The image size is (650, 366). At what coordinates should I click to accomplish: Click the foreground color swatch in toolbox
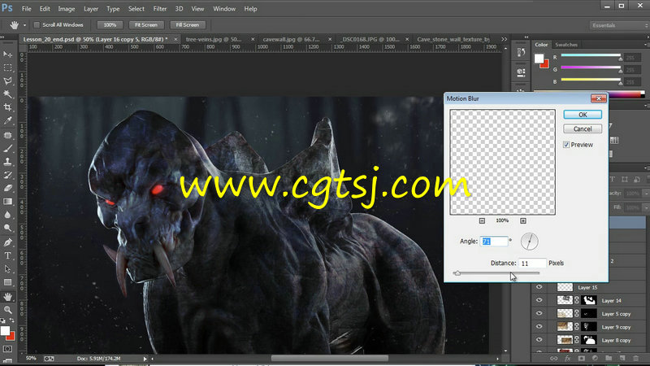pyautogui.click(x=5, y=331)
